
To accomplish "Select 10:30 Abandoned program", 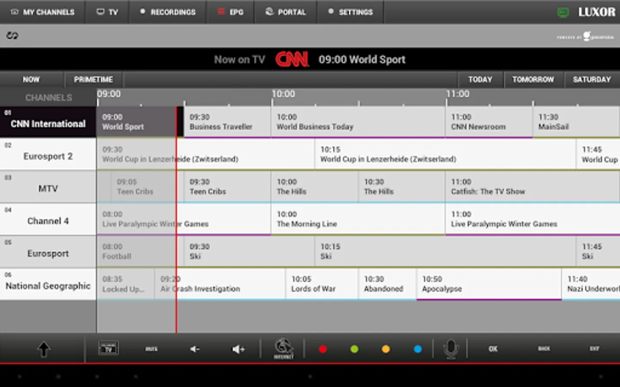I will click(387, 284).
